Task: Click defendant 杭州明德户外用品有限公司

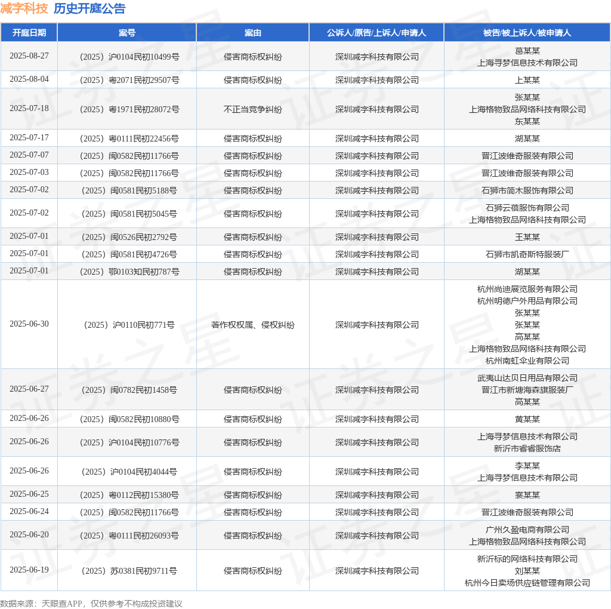Action: coord(527,301)
